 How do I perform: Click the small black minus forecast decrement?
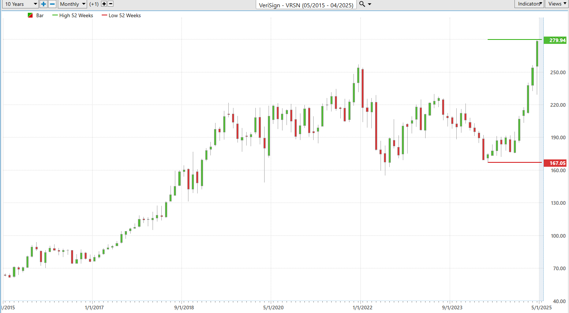(x=111, y=4)
